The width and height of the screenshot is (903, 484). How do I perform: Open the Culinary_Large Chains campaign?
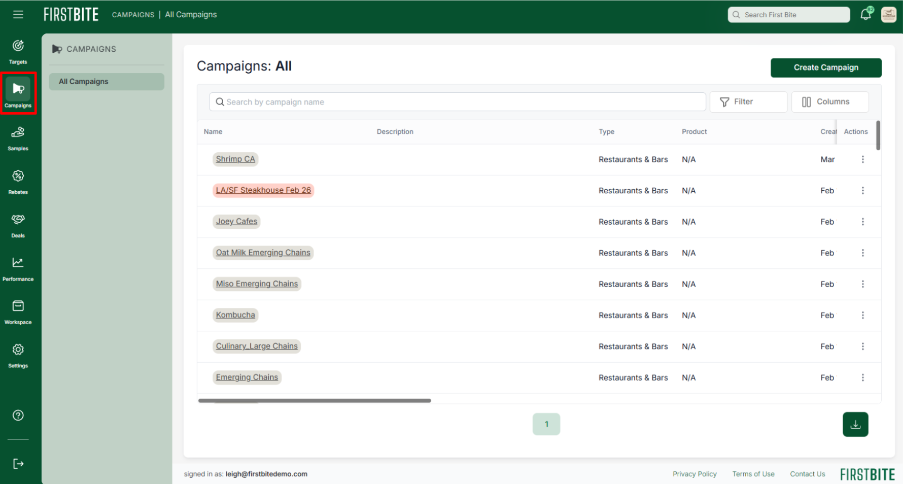257,347
